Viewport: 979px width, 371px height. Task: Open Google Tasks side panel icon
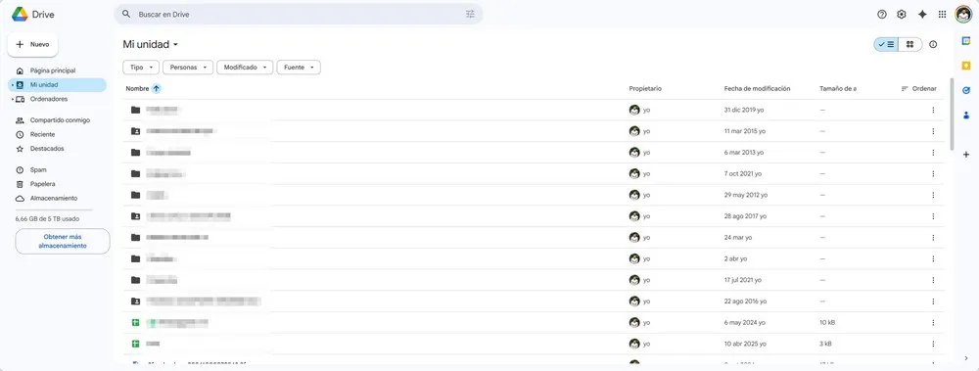[x=966, y=90]
